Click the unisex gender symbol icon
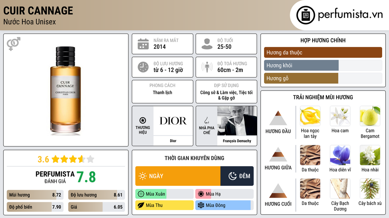This screenshot has width=389, height=218. pyautogui.click(x=13, y=44)
